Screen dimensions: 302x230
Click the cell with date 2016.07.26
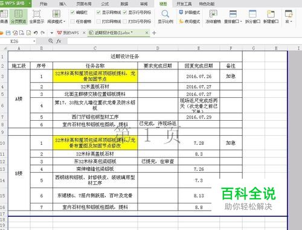(x=199, y=76)
